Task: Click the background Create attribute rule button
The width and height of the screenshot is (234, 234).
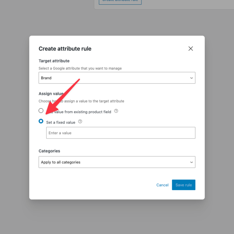Action: [x=120, y=1]
